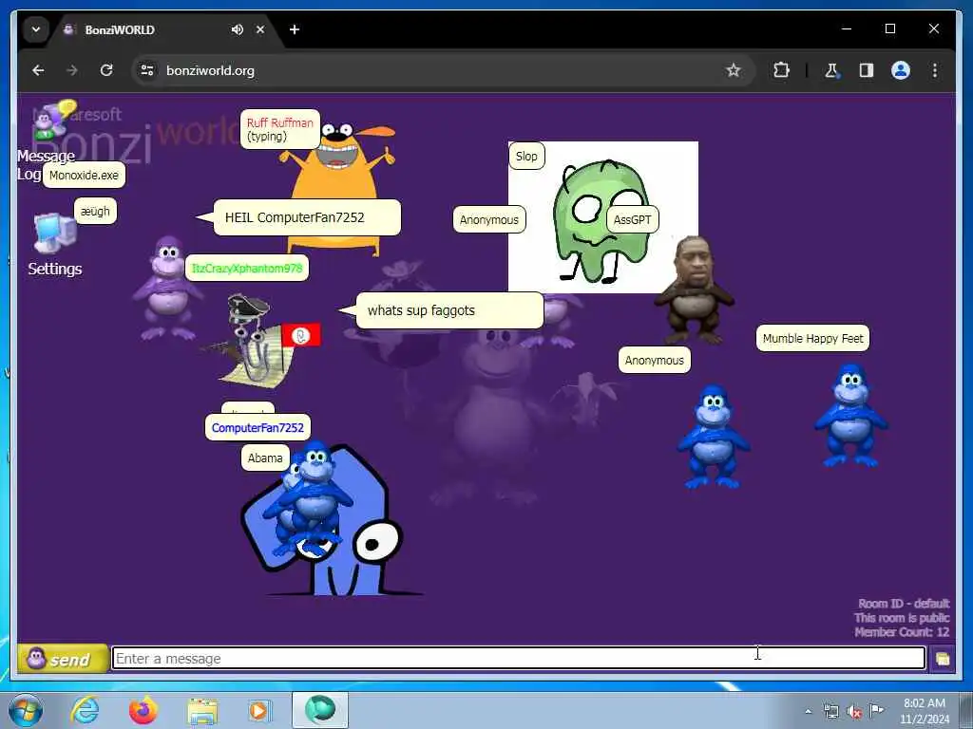This screenshot has width=973, height=729.
Task: Open Windows Explorer folder on taskbar
Action: (x=202, y=712)
